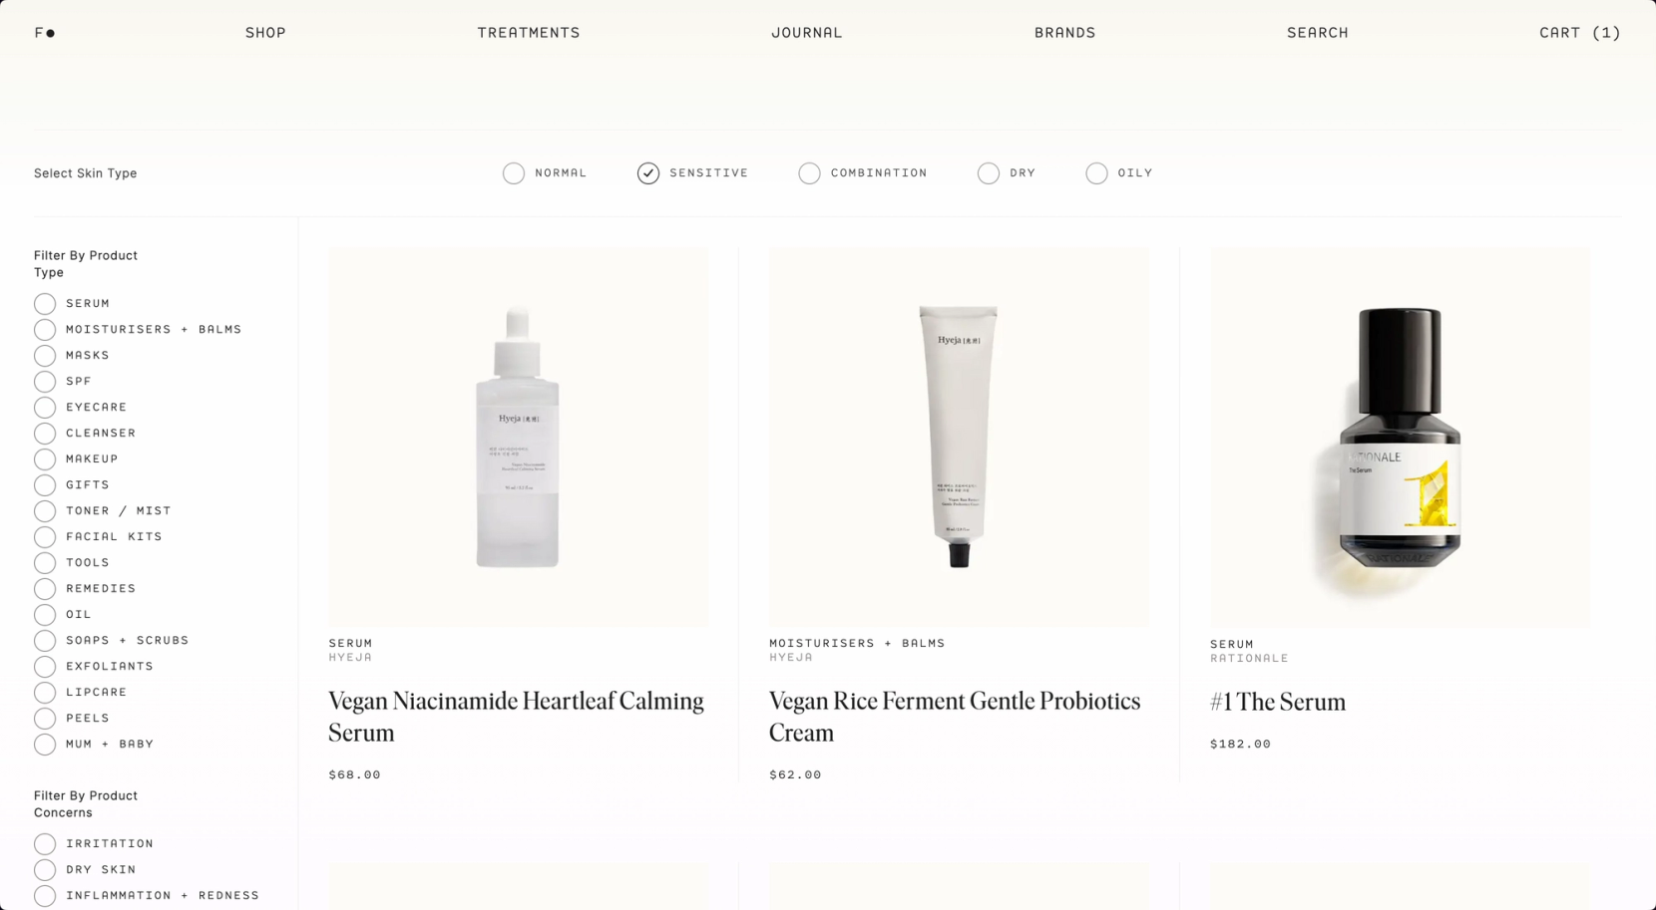Image resolution: width=1656 pixels, height=910 pixels.
Task: View Cart (1)
Action: click(1580, 33)
